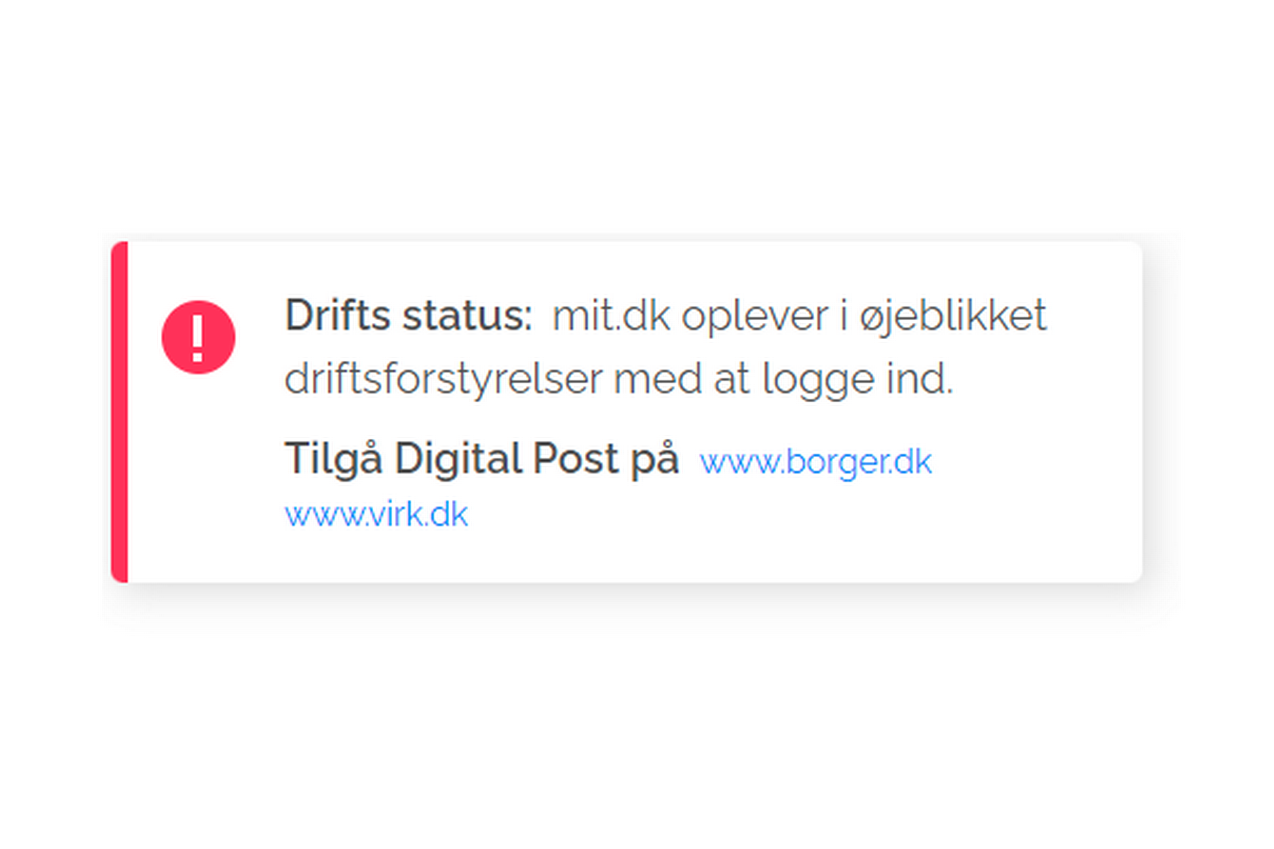Click the "Drifts status:" bold heading
1274x849 pixels.
pos(409,315)
